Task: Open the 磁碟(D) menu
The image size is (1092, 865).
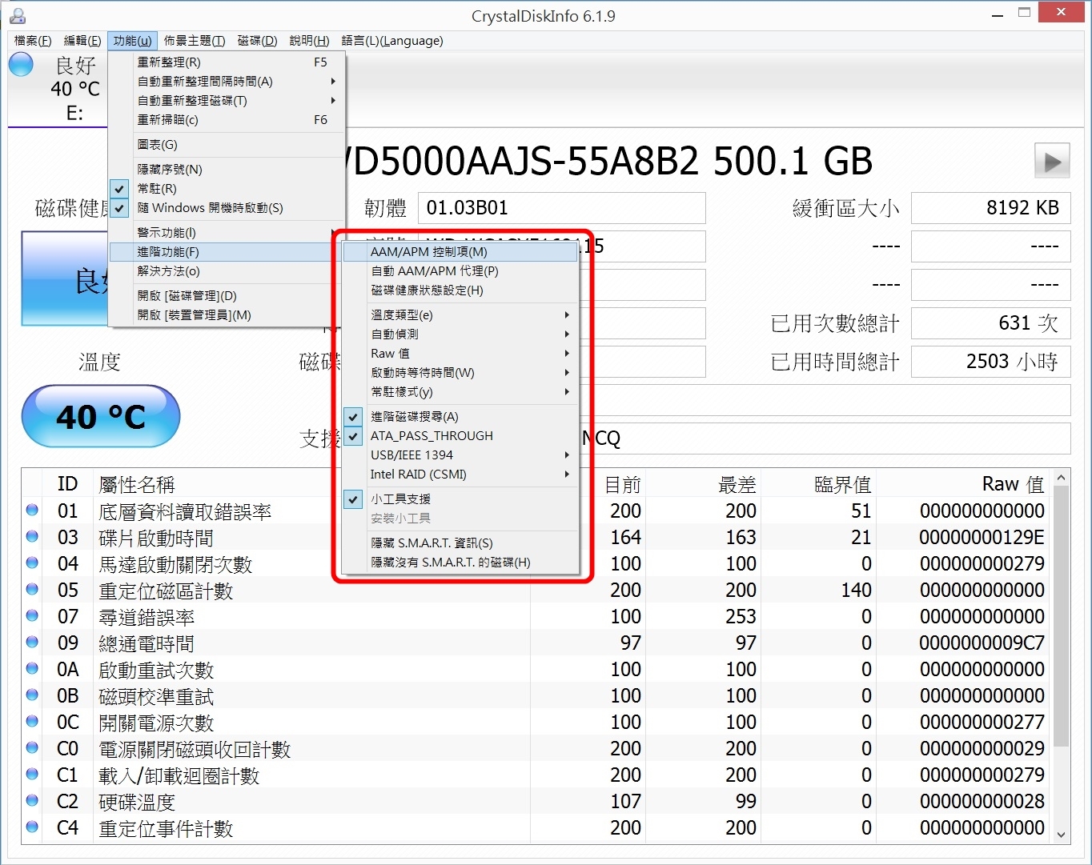Action: (x=258, y=41)
